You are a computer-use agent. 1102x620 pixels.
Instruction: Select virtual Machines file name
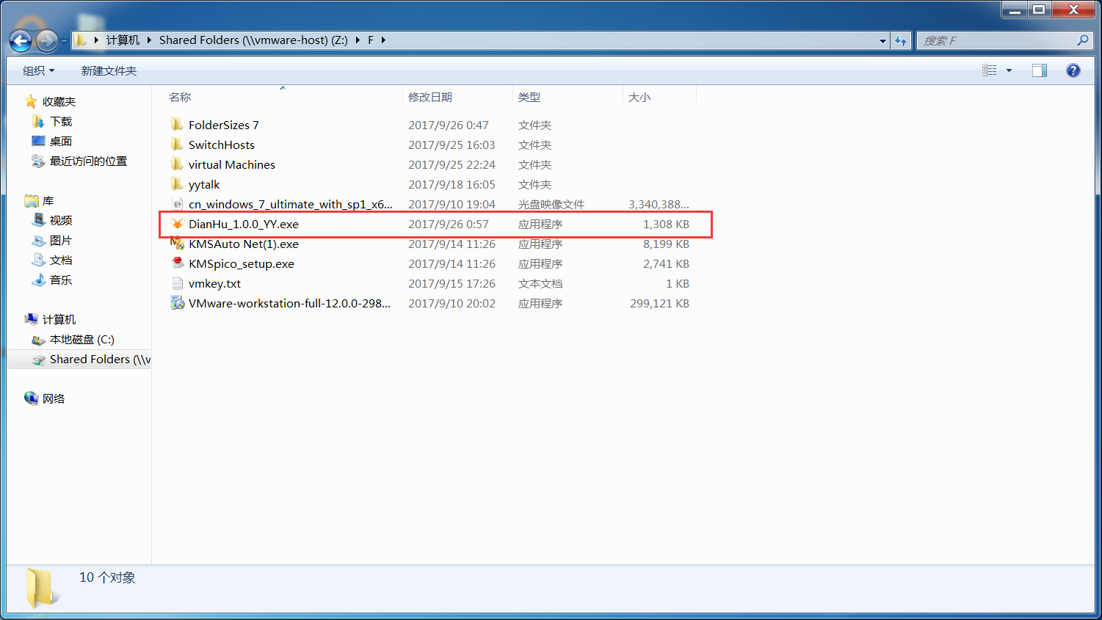pos(232,164)
